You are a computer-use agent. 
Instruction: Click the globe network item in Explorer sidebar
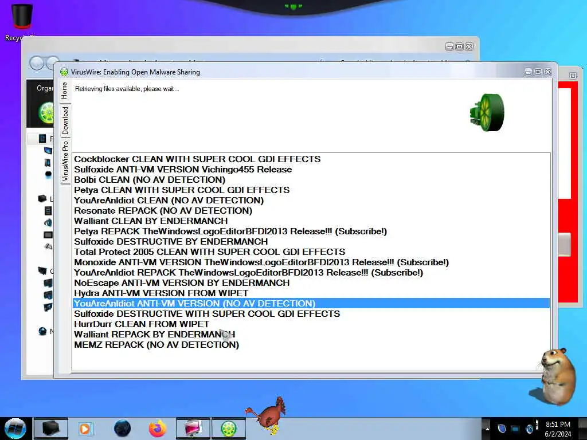pos(42,331)
